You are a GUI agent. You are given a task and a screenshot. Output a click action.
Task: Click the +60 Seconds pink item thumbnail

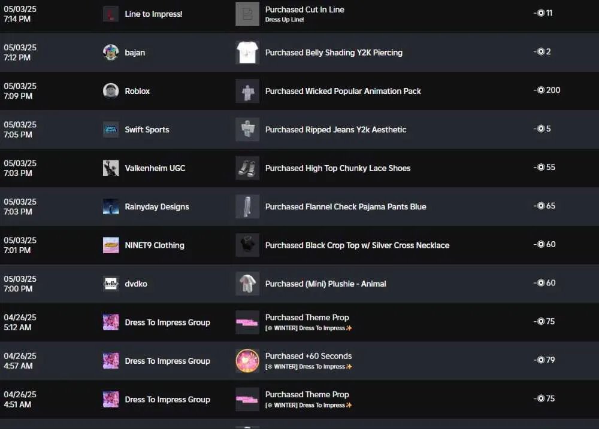(247, 361)
